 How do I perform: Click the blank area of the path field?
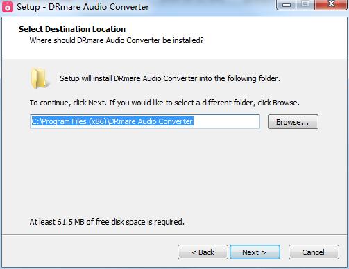pos(226,121)
